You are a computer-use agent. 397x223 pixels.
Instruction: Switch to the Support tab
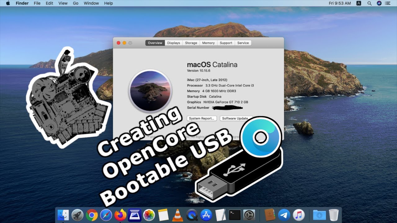click(226, 43)
